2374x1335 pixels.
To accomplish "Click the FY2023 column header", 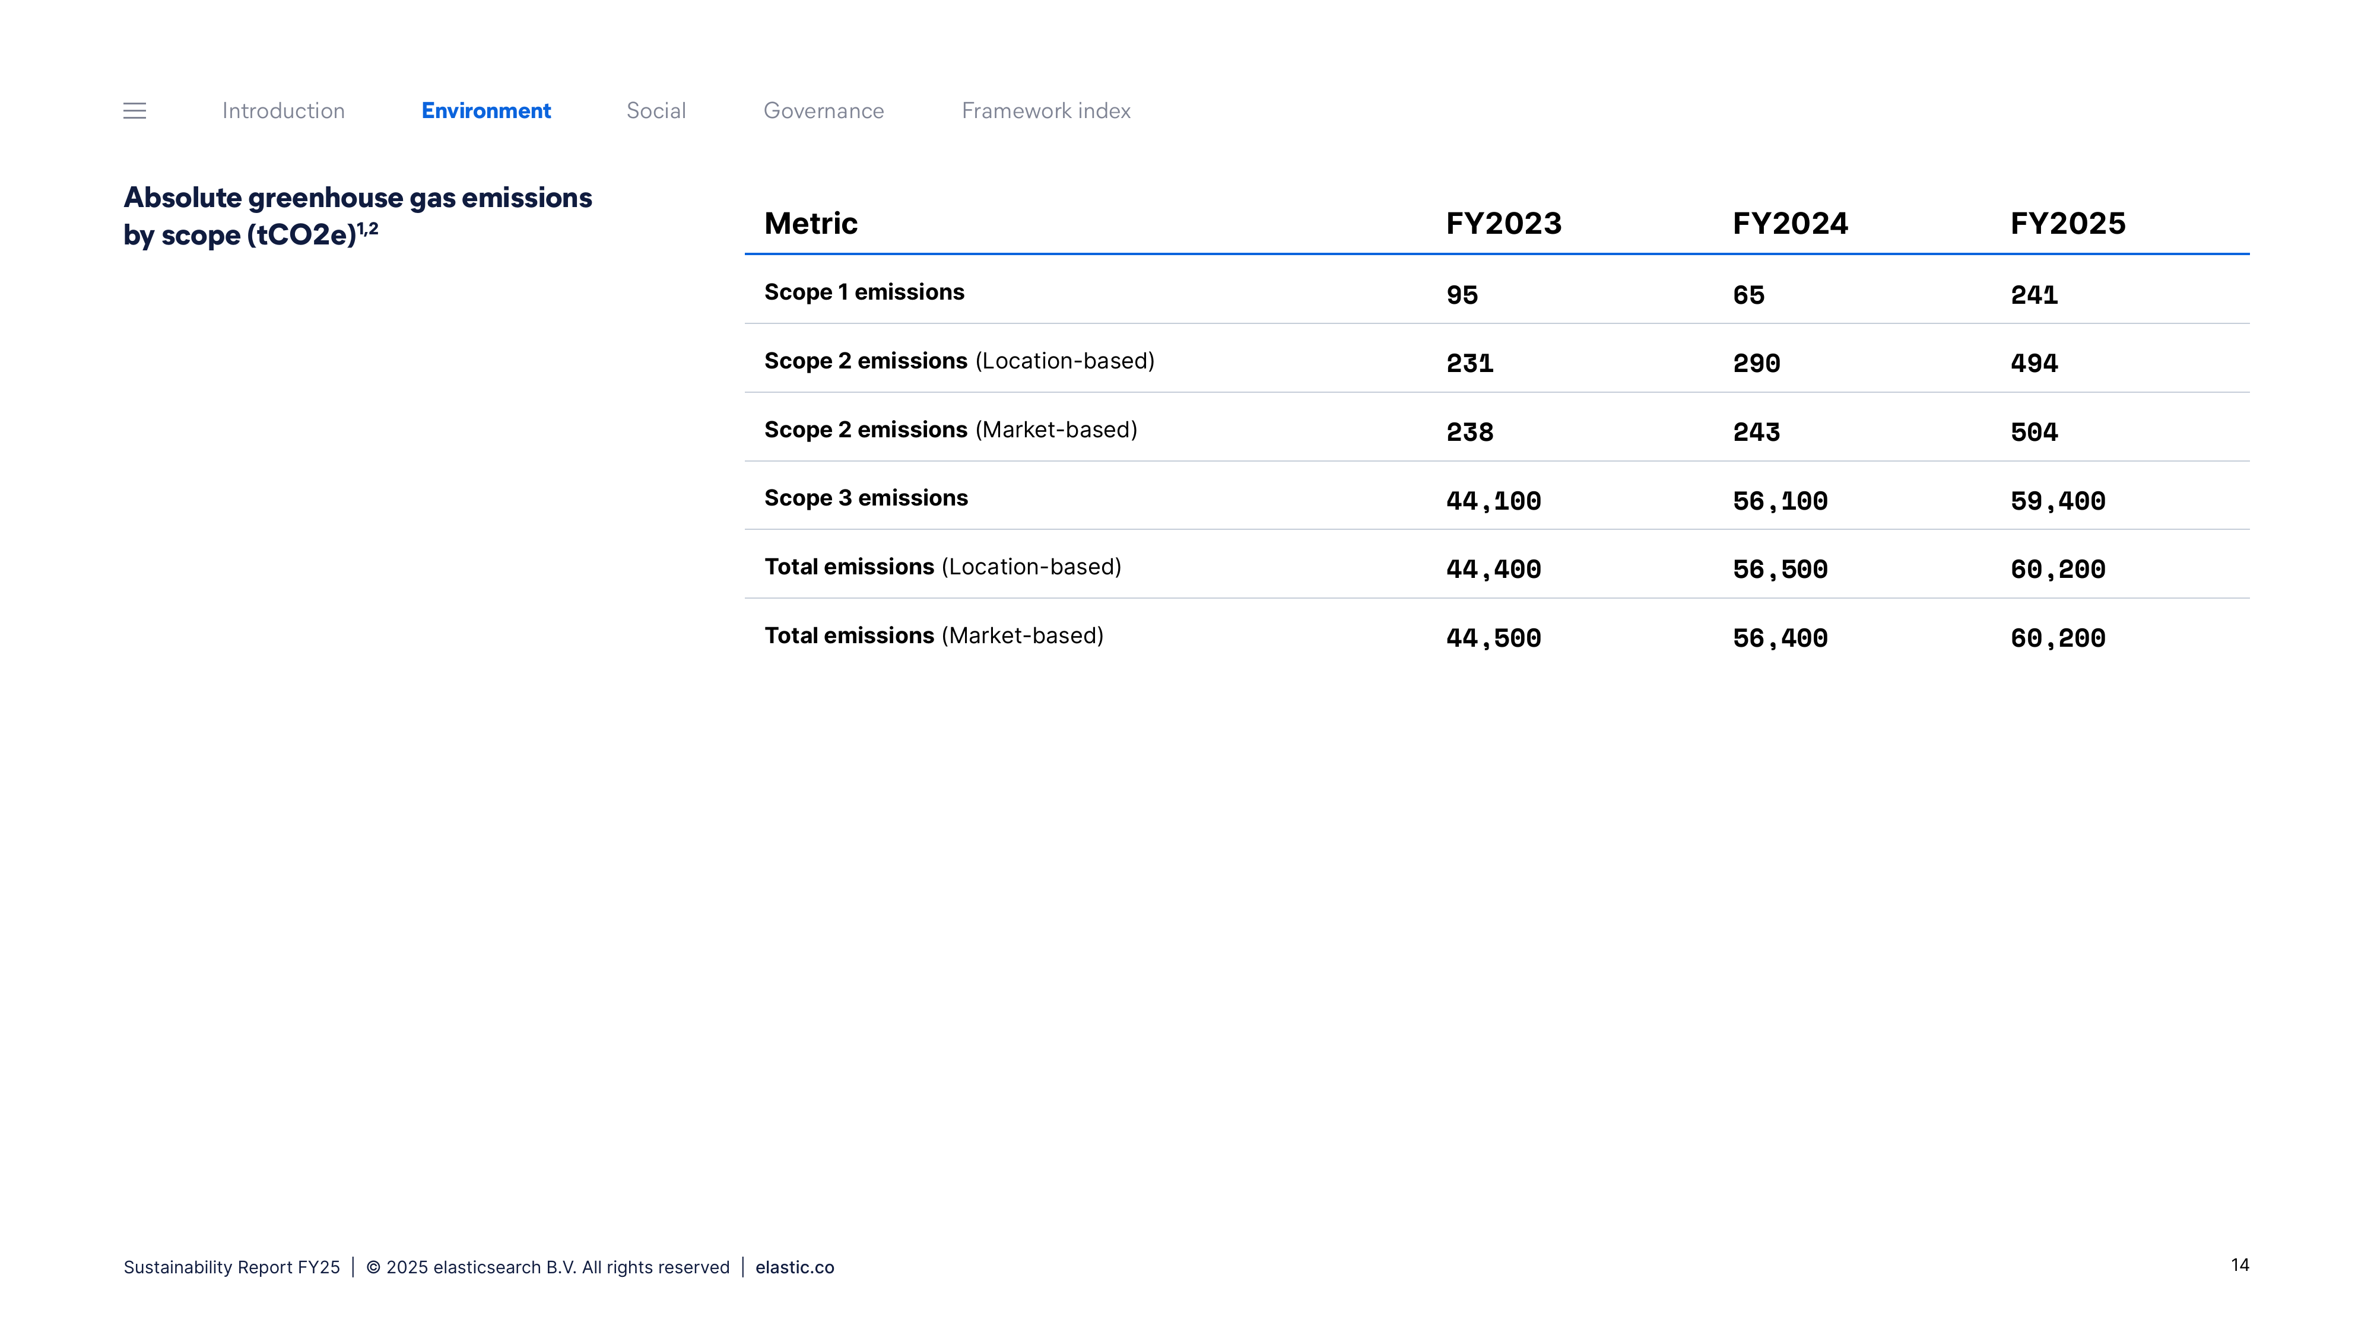I will (1503, 223).
